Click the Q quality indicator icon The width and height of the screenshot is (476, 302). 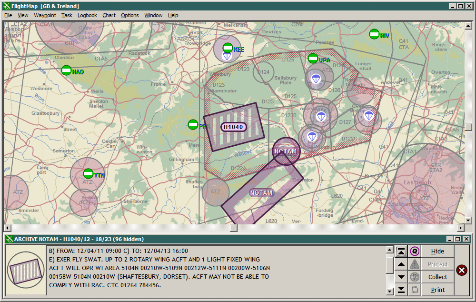414,251
